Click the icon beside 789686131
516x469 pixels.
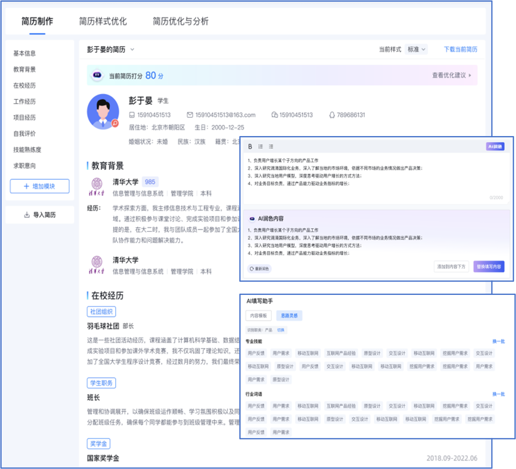coord(332,115)
